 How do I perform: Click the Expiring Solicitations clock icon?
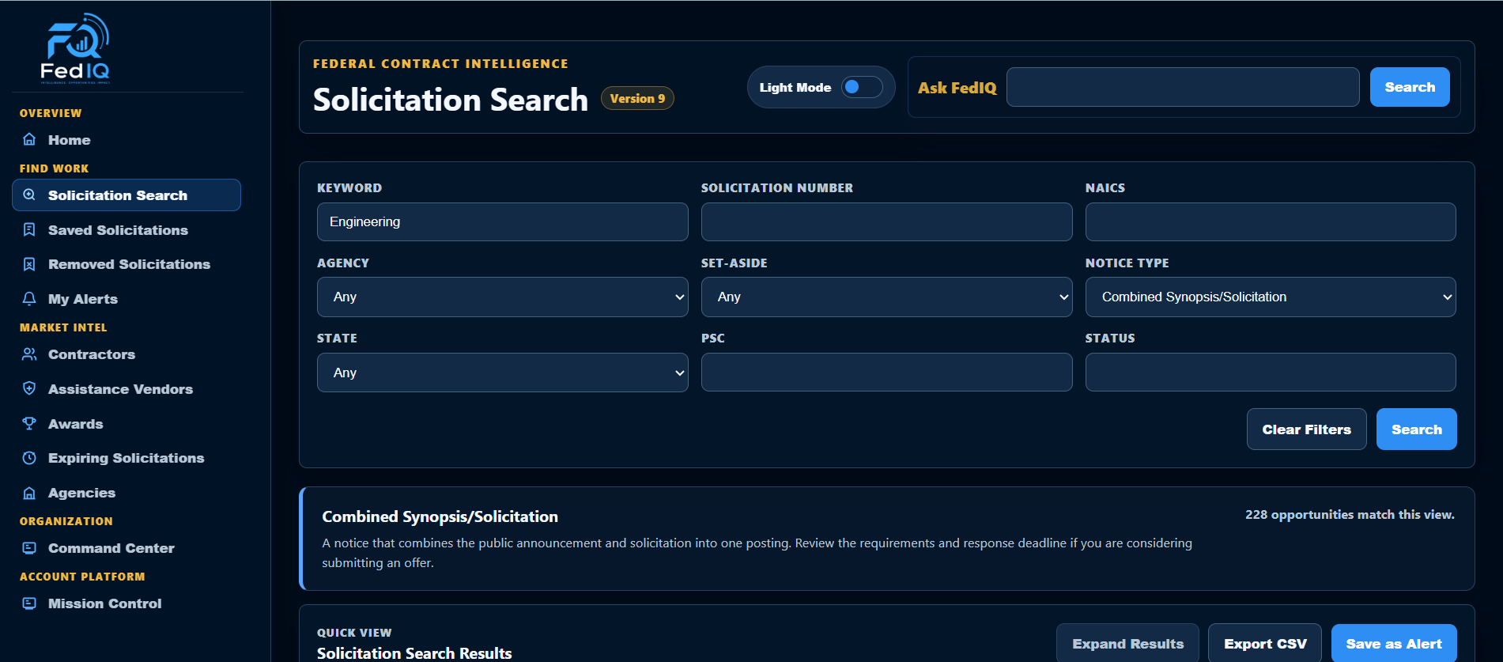(x=29, y=458)
